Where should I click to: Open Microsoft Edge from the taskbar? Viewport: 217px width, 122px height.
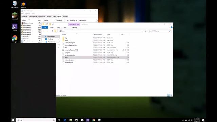tap(65, 120)
